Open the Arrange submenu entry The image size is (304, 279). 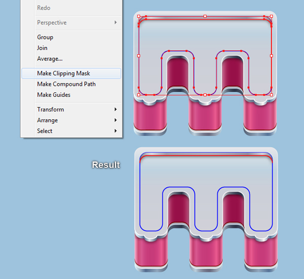point(71,120)
